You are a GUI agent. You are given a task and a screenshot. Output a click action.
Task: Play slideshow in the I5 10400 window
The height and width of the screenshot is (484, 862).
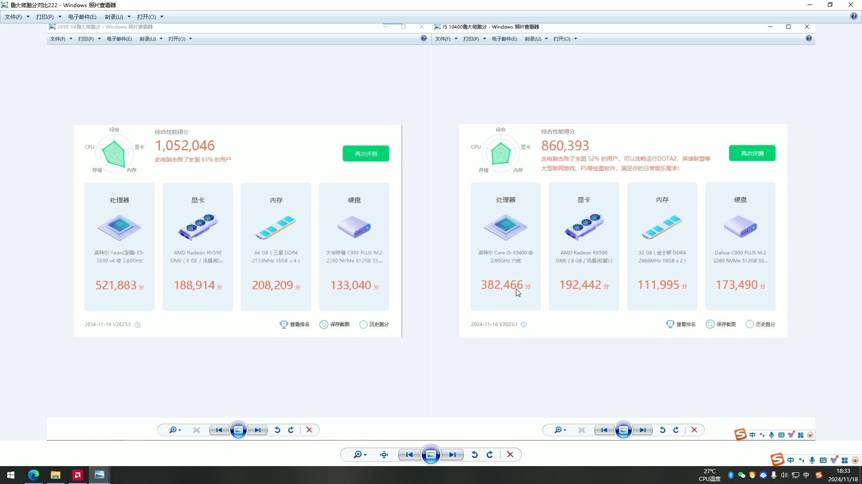click(624, 430)
